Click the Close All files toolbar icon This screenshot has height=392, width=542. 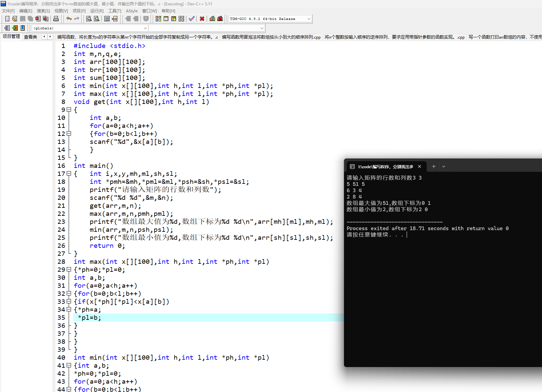tap(46, 19)
